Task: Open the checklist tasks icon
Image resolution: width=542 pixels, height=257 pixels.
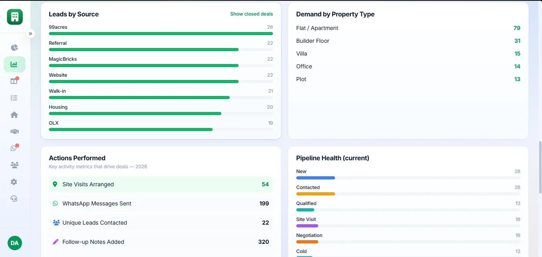Action: pyautogui.click(x=14, y=98)
